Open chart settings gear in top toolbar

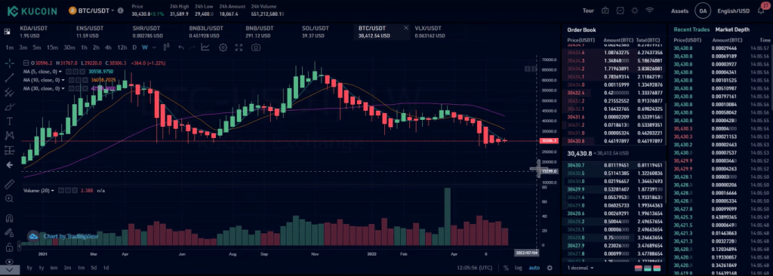tap(223, 48)
